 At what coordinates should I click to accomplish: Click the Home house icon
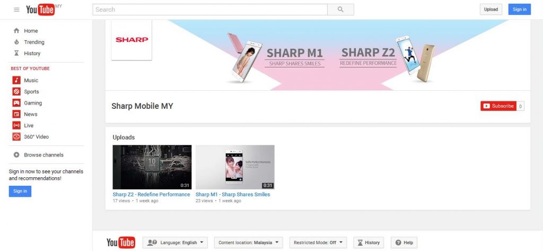click(x=16, y=30)
